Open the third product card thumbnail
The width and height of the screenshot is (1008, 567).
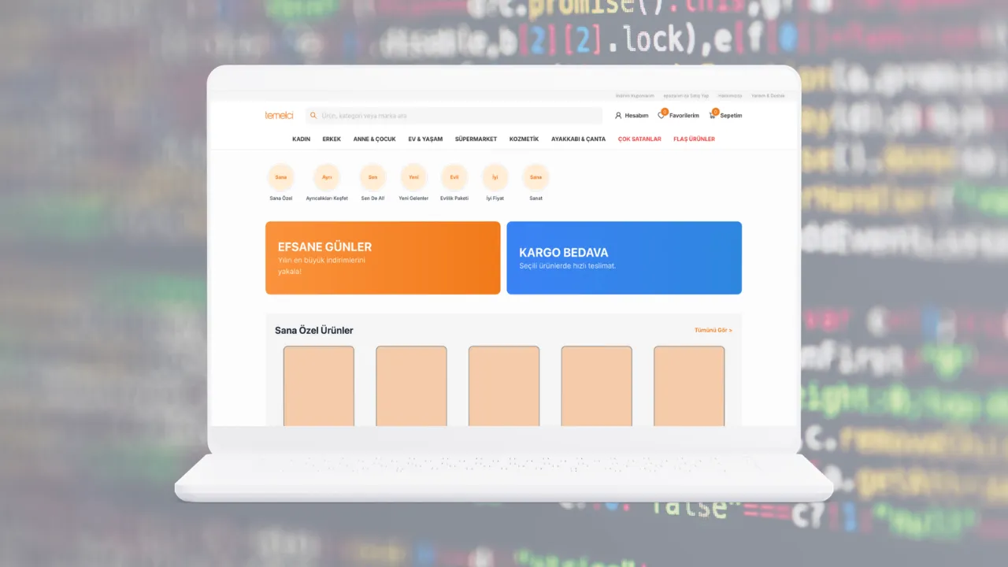504,386
